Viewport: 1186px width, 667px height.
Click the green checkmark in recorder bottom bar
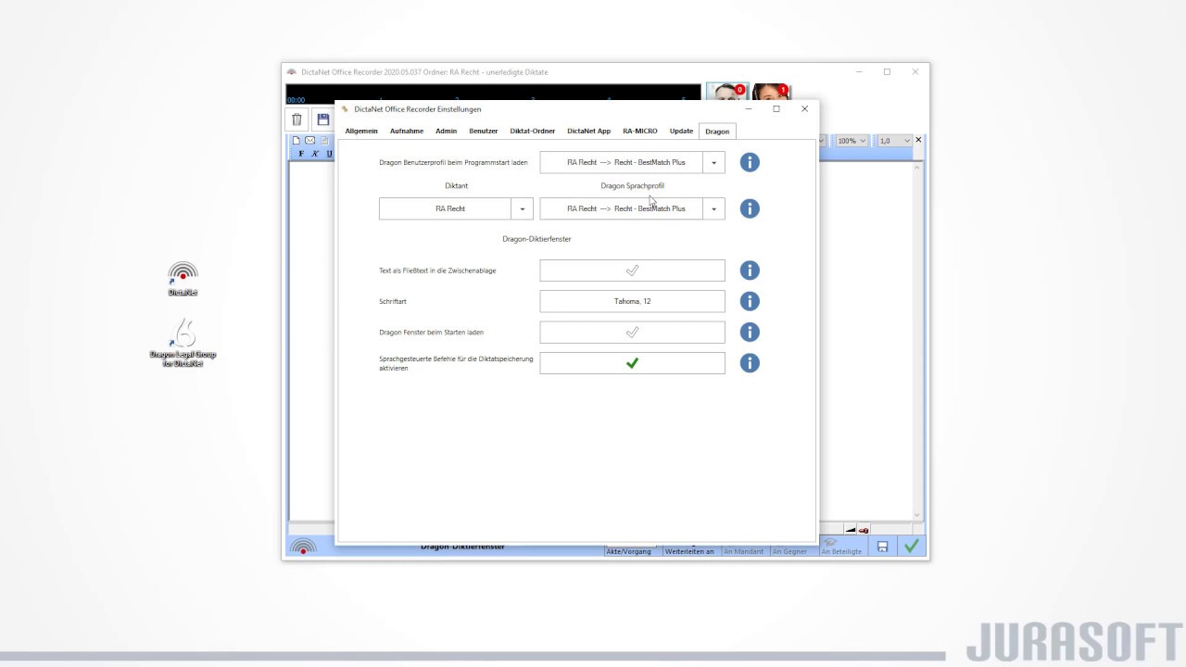912,547
